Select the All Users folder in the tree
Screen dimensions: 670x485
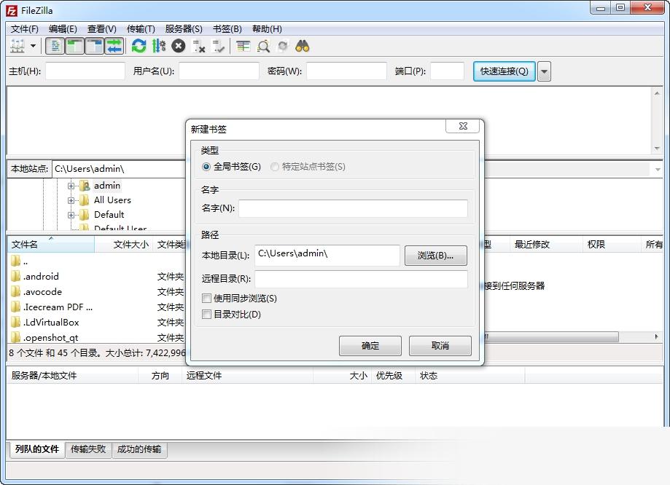[x=112, y=200]
